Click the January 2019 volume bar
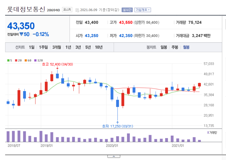Viewport: 226px width, 160px height. tap(41, 136)
